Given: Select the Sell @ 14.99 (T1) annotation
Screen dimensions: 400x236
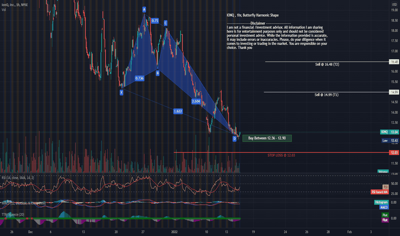Looking at the screenshot, I should pyautogui.click(x=326, y=95).
